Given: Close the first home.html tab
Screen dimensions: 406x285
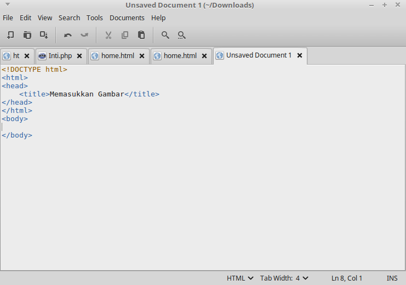Looking at the screenshot, I should (x=142, y=56).
